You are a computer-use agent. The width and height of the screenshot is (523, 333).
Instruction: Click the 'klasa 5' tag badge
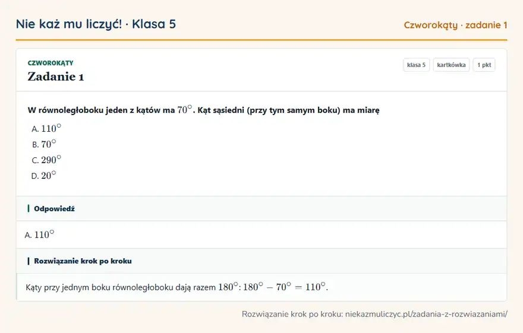[416, 65]
